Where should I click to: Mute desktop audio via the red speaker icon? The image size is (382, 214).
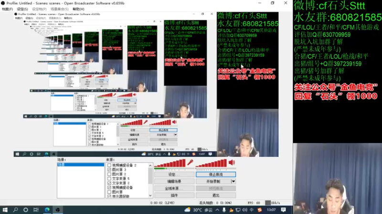tap(232, 163)
